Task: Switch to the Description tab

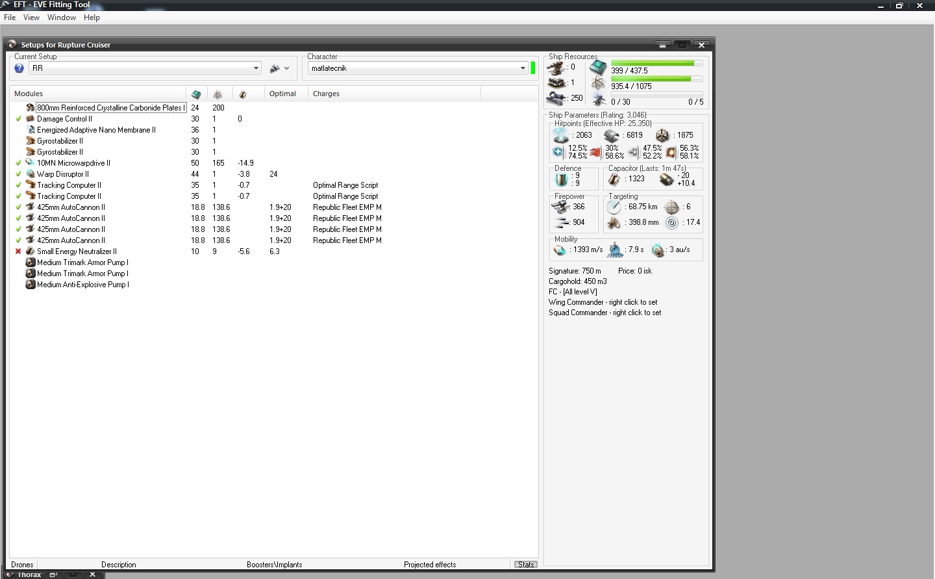Action: click(119, 565)
